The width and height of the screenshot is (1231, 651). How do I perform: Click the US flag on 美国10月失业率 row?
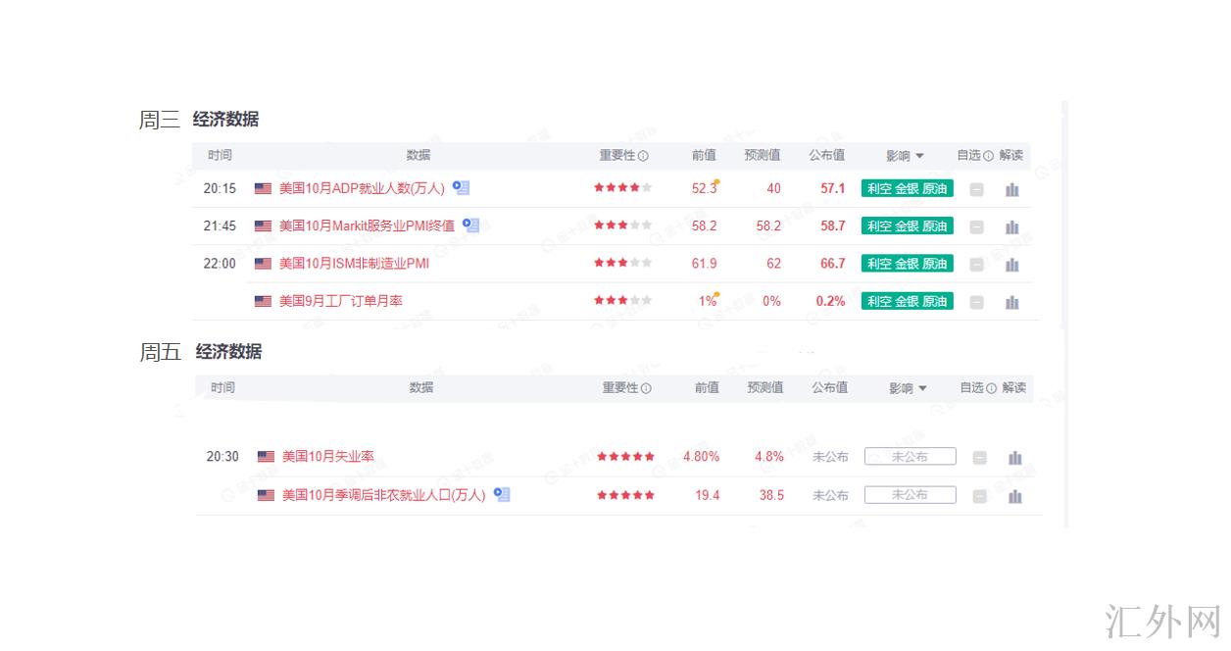pos(266,456)
